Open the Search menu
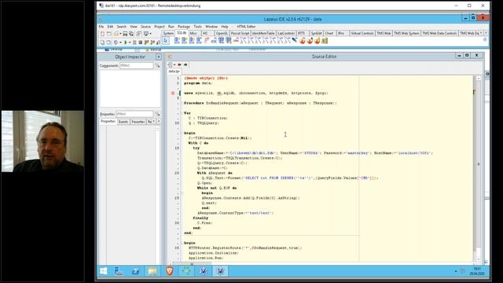 (121, 26)
